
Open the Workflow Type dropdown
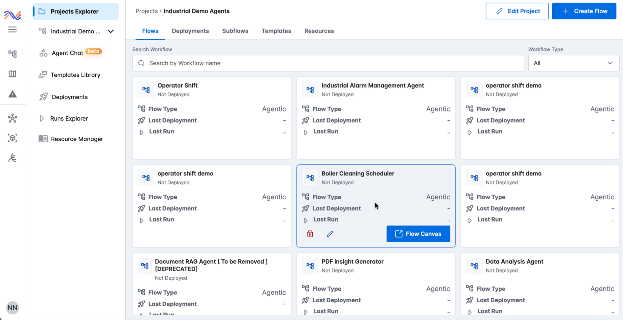point(573,63)
